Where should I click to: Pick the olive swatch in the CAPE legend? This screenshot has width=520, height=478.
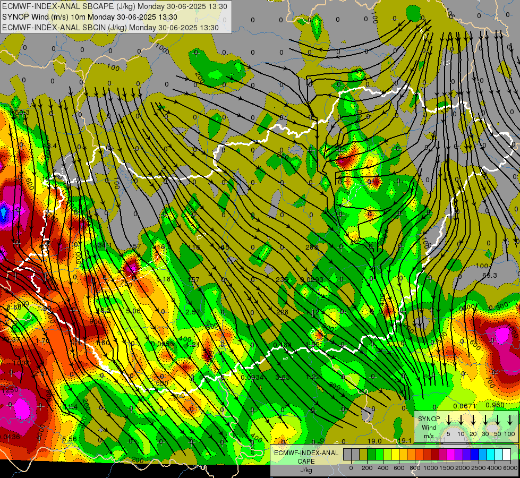(x=363, y=454)
